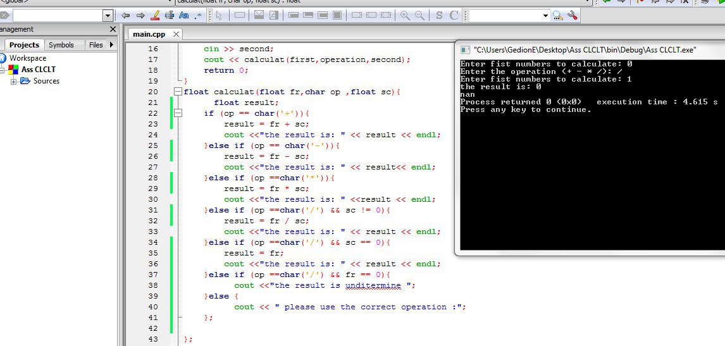This screenshot has height=346, width=725.
Task: Click the search magnifier beside the right combo box
Action: [x=557, y=16]
